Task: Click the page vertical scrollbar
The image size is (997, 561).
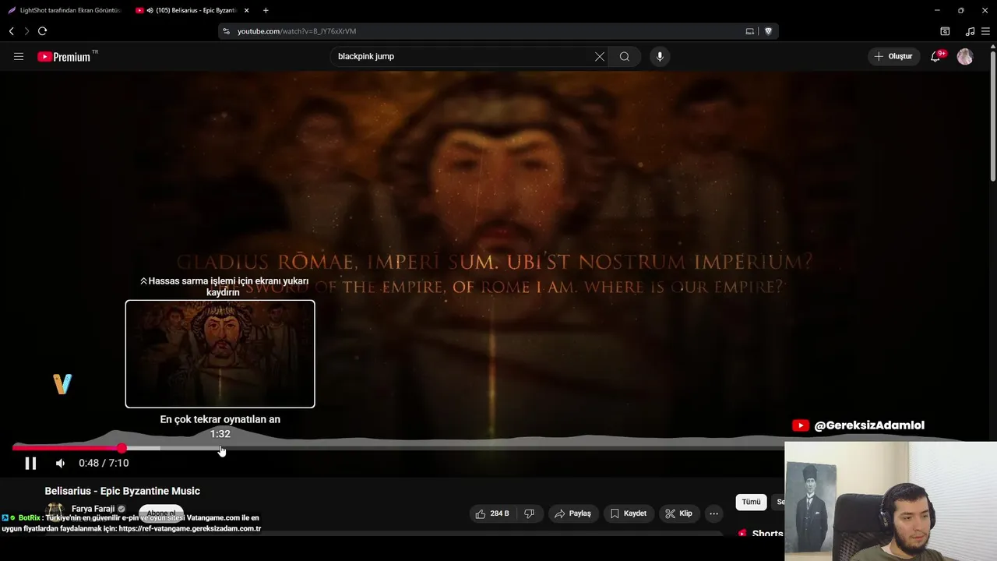Action: click(x=992, y=117)
